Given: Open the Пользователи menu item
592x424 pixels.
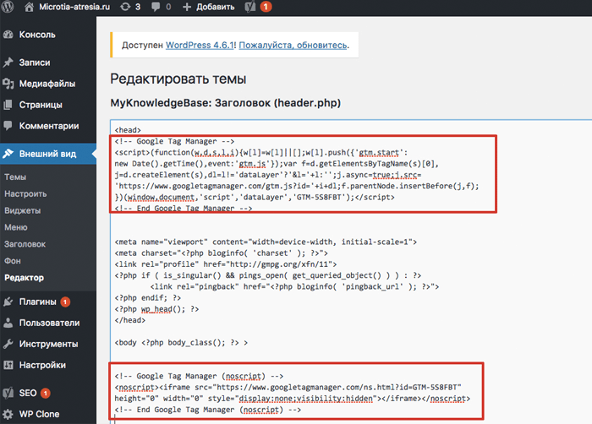Looking at the screenshot, I should point(49,323).
